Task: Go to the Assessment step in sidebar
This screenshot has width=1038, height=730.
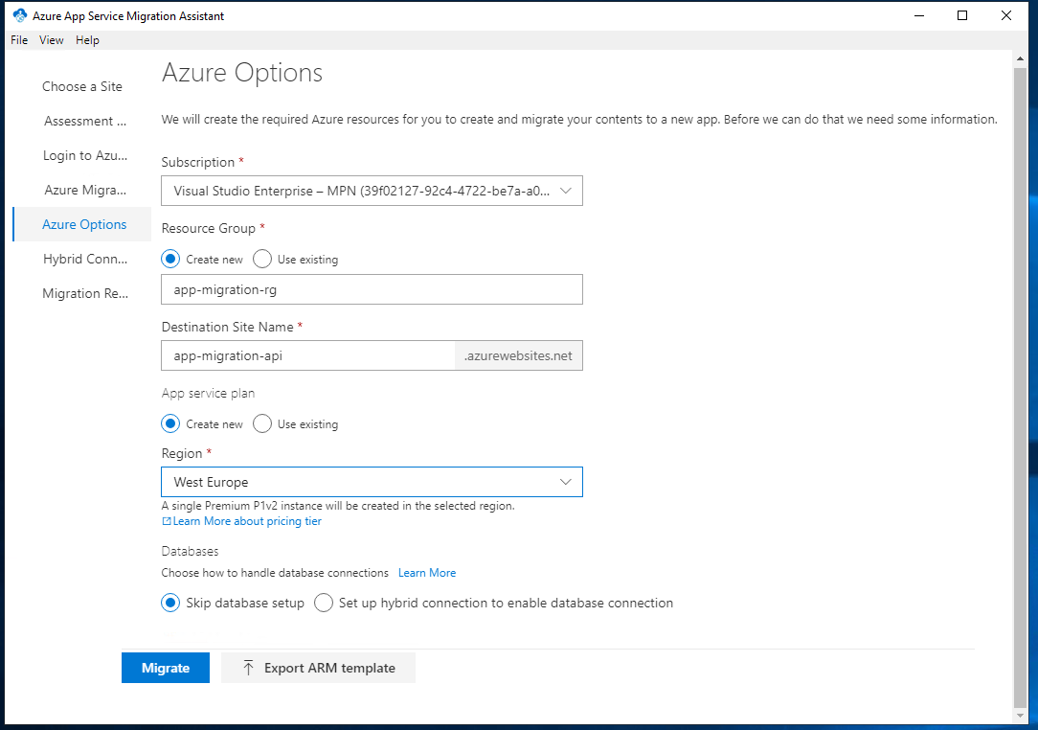Action: click(84, 122)
